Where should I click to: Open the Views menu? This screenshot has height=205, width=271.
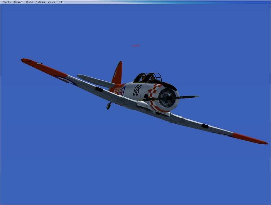click(x=51, y=2)
